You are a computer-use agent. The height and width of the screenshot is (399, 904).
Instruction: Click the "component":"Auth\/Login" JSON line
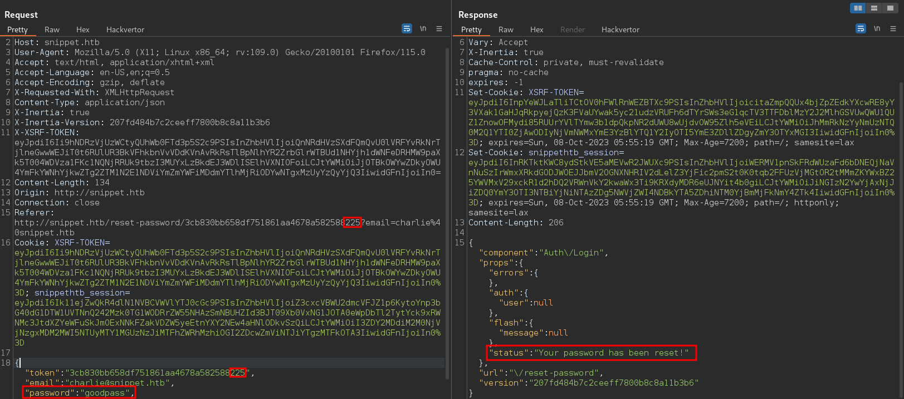544,253
